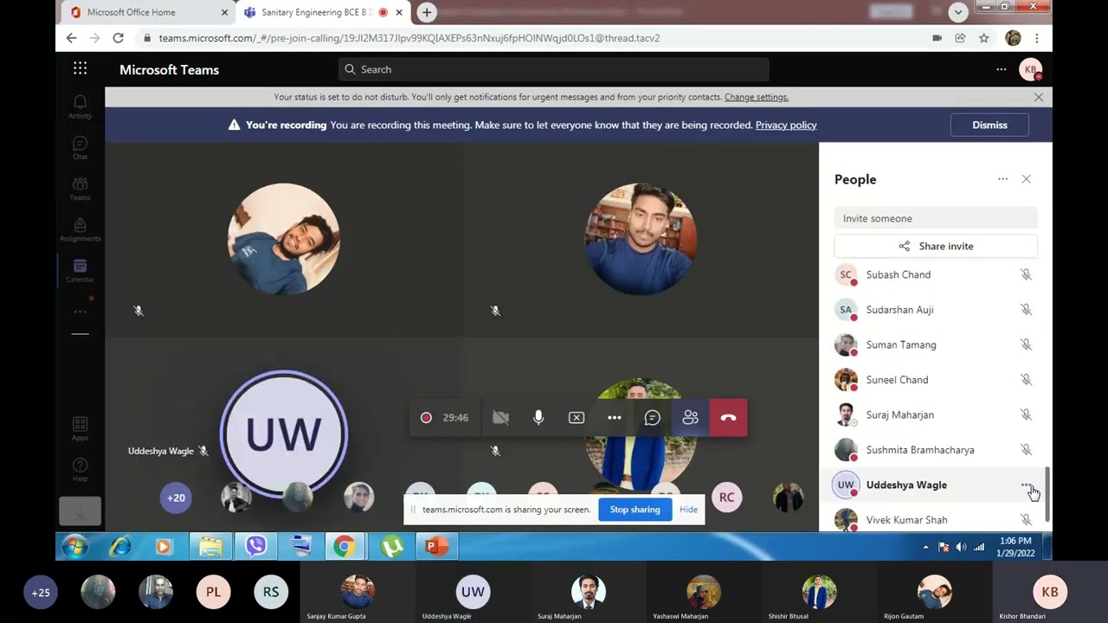Viewport: 1108px width, 623px height.
Task: Open Calendar in the Teams sidebar
Action: (x=80, y=271)
